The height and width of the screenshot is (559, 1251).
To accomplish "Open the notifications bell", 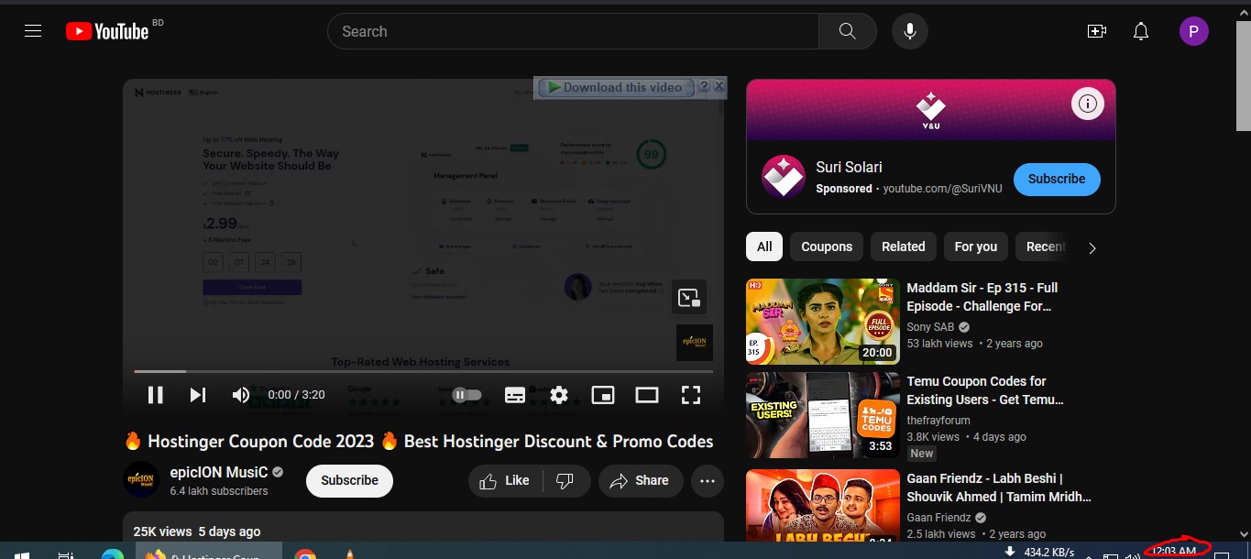I will [1141, 31].
